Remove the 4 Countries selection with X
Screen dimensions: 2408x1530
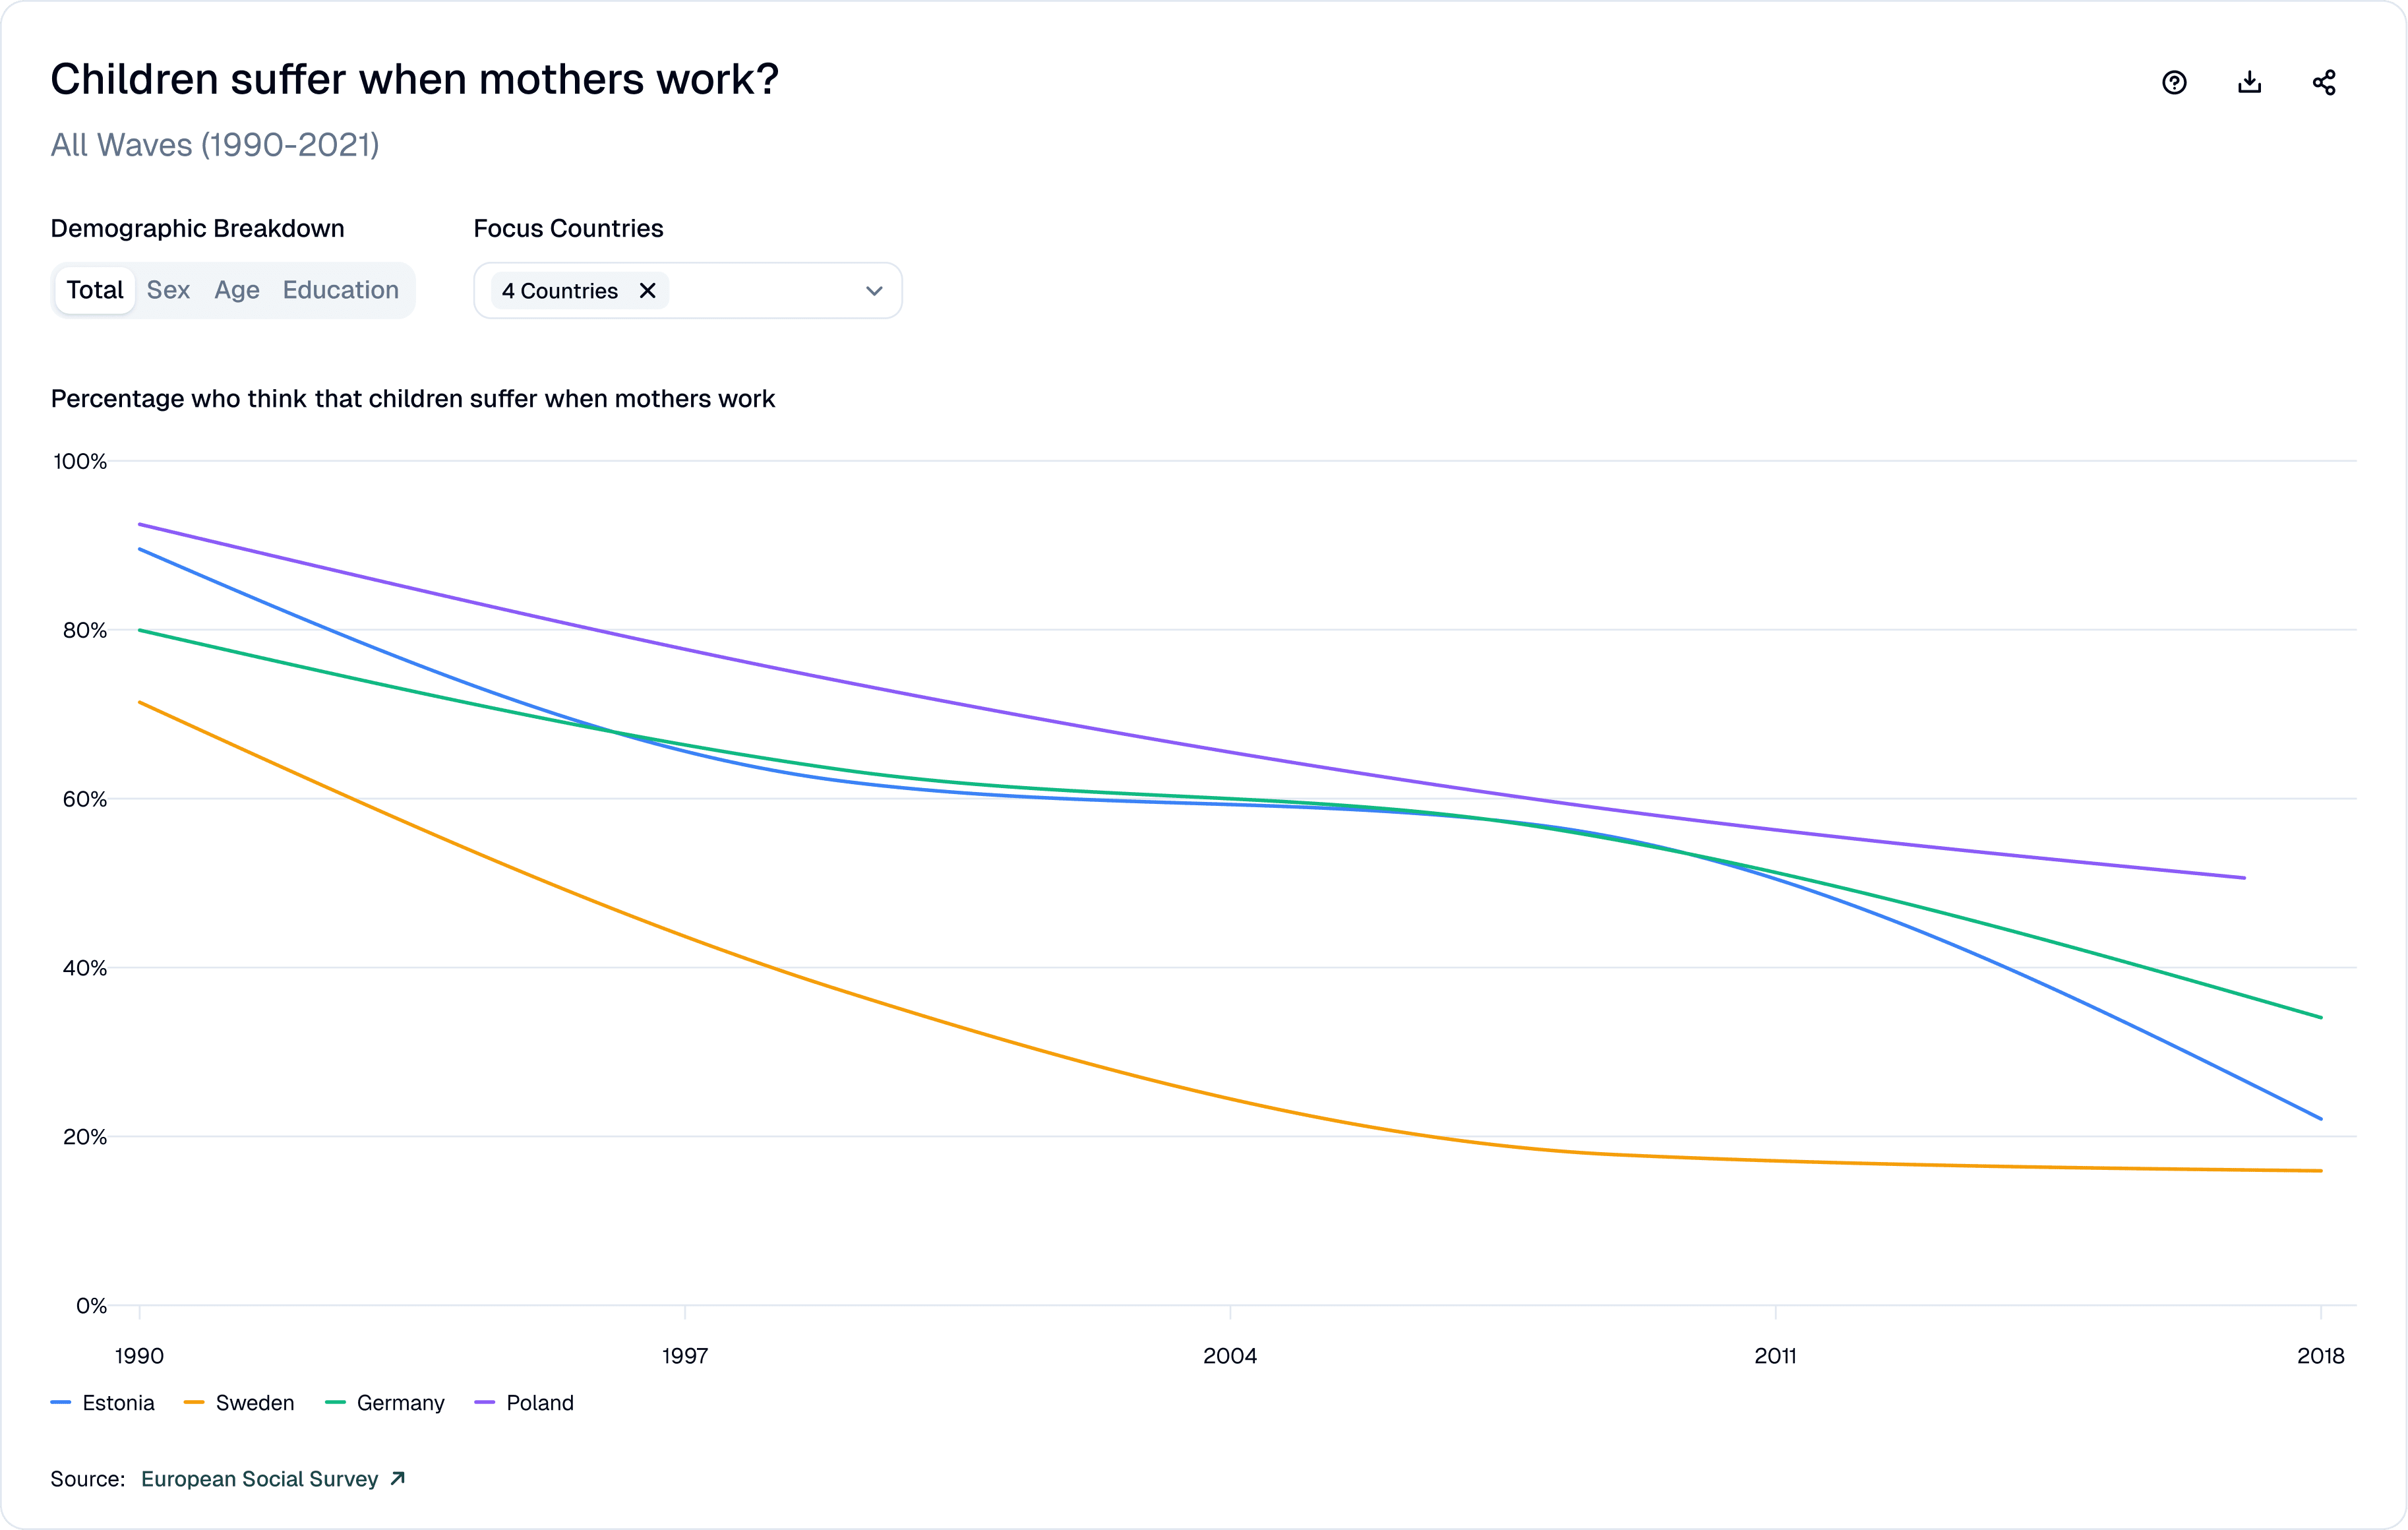pos(648,291)
